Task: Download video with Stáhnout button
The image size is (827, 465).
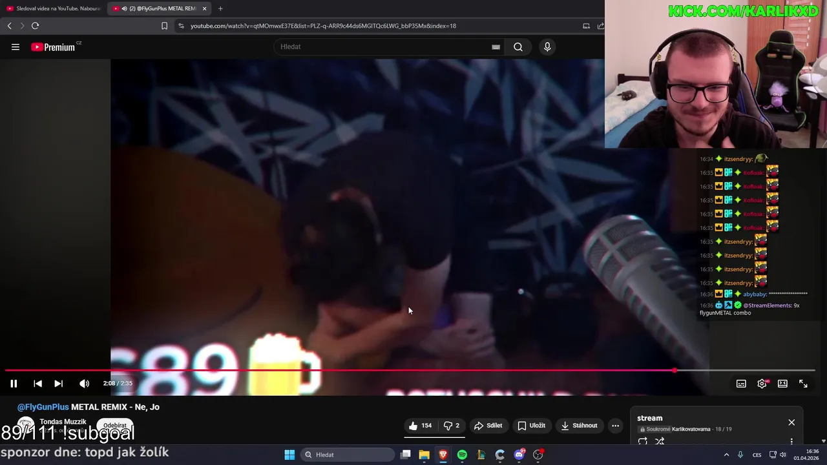Action: tap(580, 426)
